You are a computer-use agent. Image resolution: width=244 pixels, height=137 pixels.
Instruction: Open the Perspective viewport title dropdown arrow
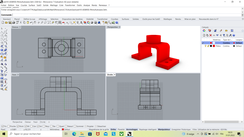pos(120,27)
